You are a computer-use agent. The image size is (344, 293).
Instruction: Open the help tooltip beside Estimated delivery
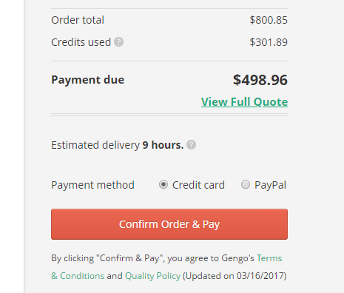pos(191,145)
